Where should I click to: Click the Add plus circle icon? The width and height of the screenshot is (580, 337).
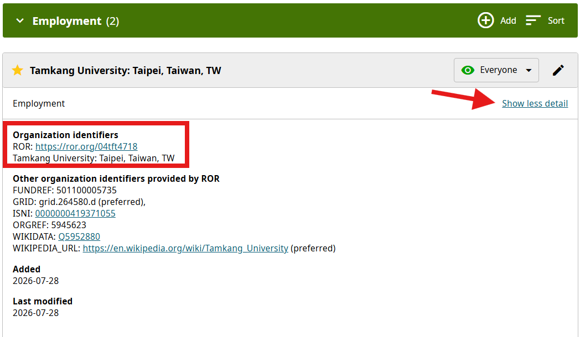(x=486, y=20)
